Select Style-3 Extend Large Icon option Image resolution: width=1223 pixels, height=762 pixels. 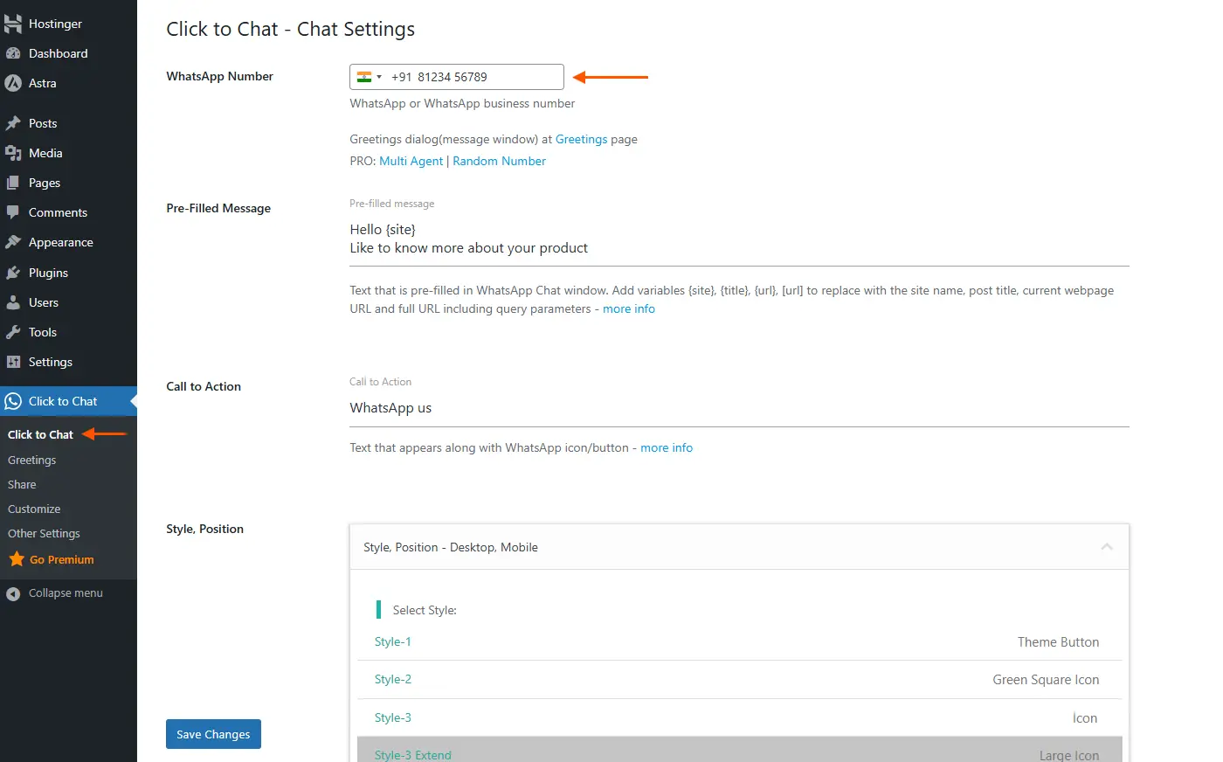coord(739,750)
